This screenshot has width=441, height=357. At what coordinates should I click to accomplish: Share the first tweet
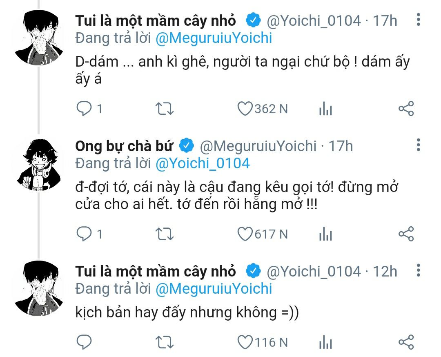pos(406,109)
